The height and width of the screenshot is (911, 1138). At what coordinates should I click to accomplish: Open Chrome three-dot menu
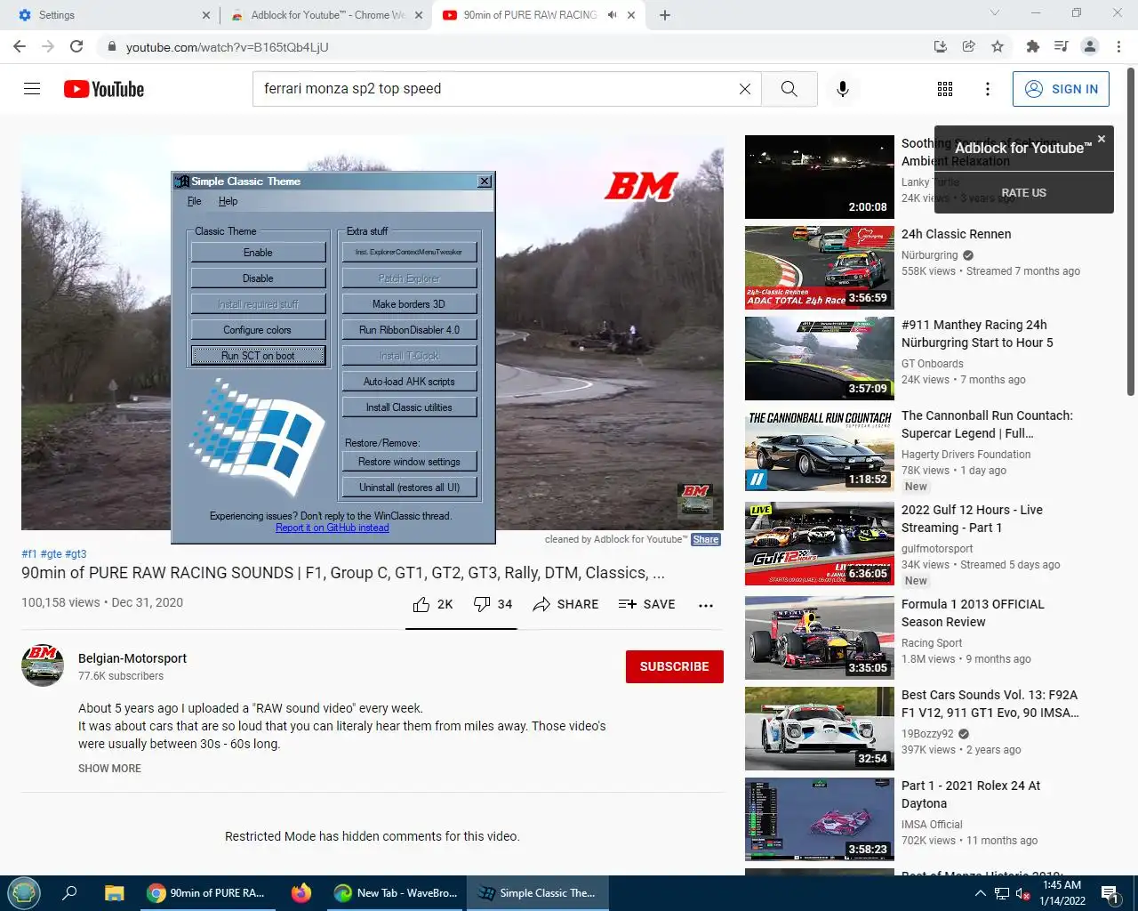[1119, 46]
